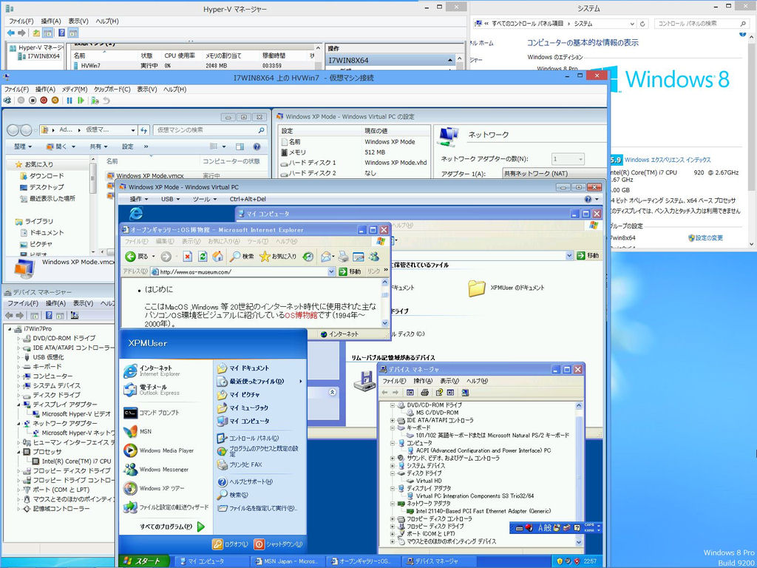Click the preview pane icon in virtual machines Explorer
The image size is (757, 568).
[240, 146]
